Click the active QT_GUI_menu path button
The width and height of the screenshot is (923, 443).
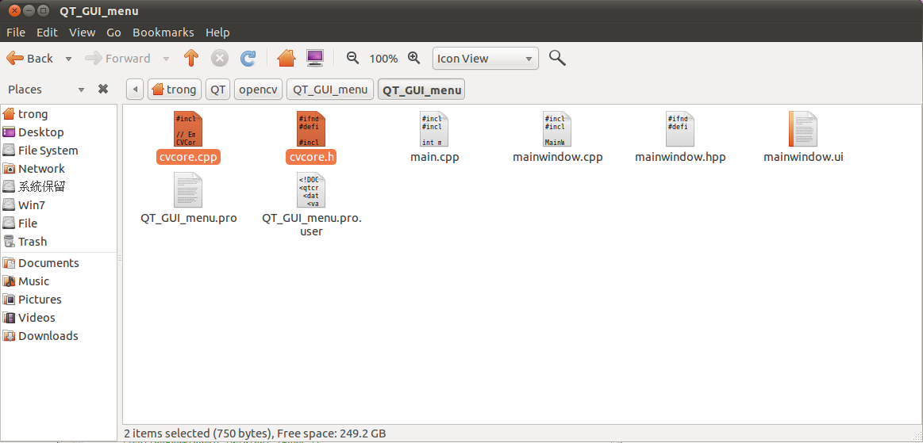click(421, 90)
